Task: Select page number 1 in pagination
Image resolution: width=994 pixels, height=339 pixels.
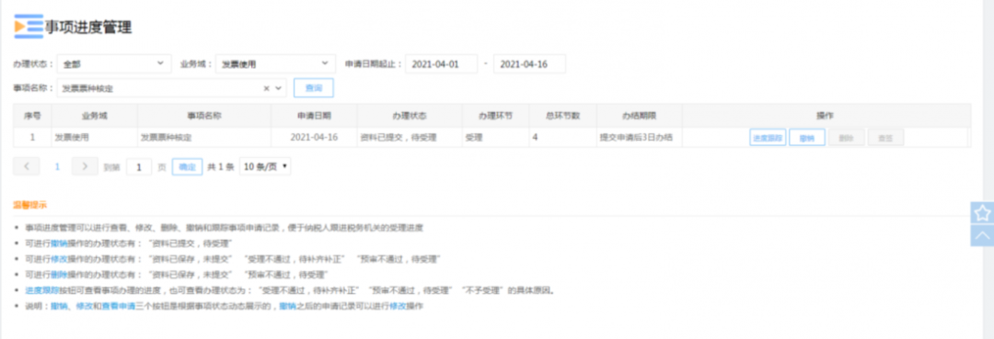Action: pyautogui.click(x=56, y=166)
